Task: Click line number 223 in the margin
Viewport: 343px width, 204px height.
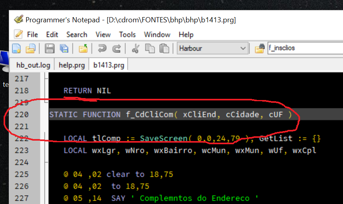Action: coord(21,151)
